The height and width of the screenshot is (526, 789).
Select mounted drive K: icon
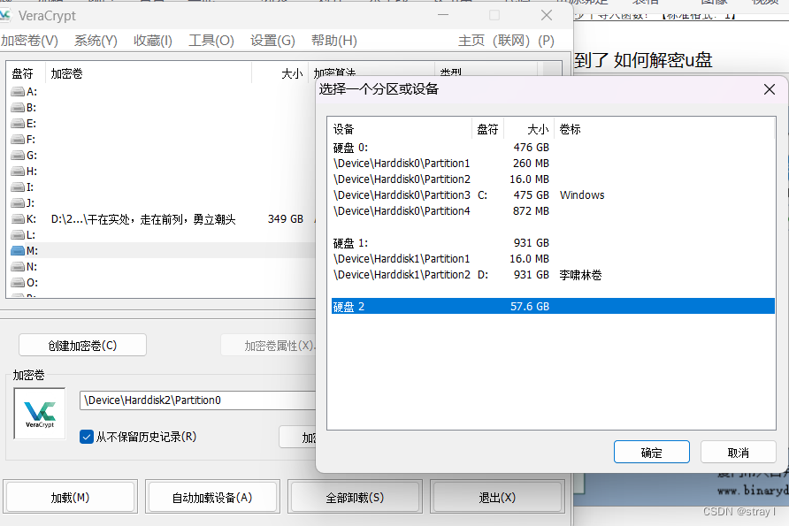pyautogui.click(x=18, y=219)
